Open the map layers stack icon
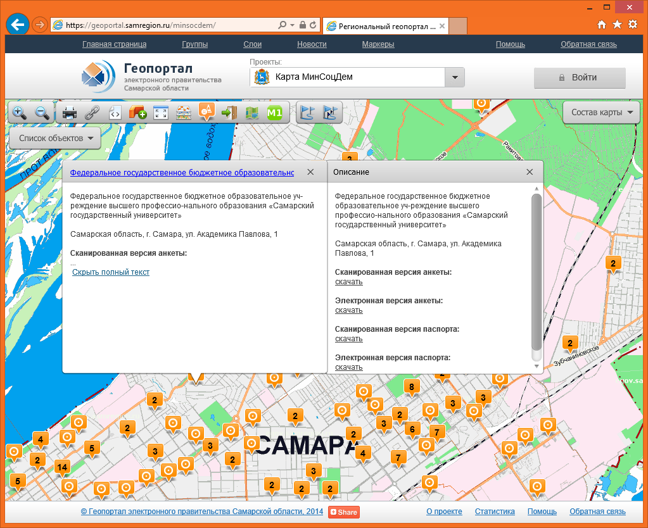 pyautogui.click(x=184, y=113)
